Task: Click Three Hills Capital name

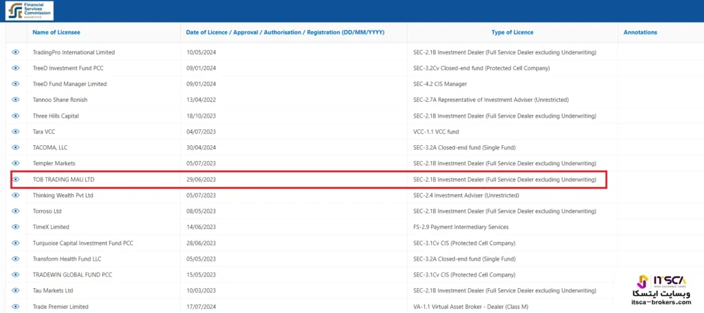Action: (x=56, y=116)
